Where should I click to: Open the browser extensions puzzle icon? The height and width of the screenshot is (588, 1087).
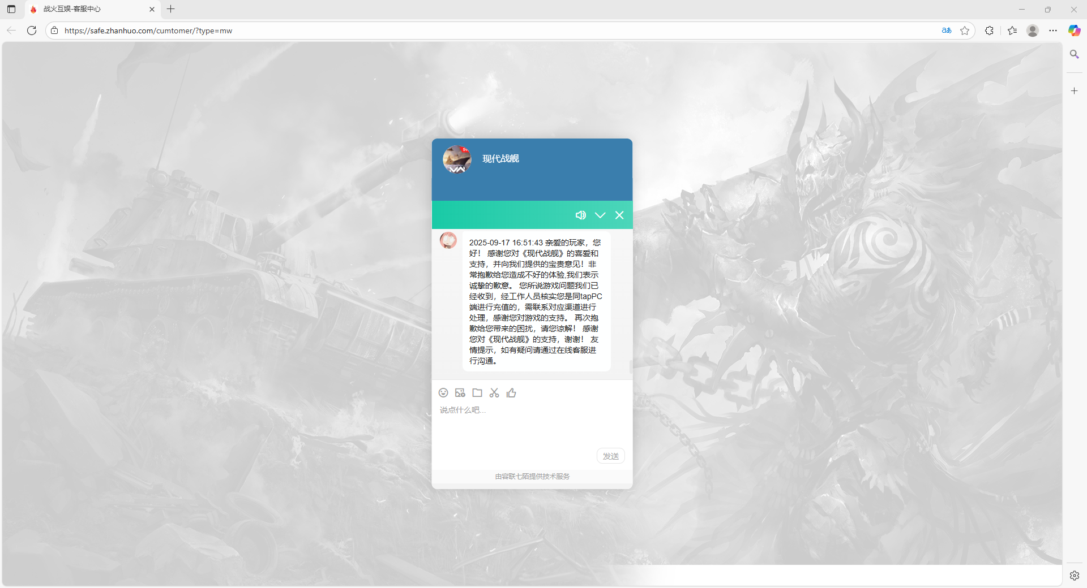989,31
